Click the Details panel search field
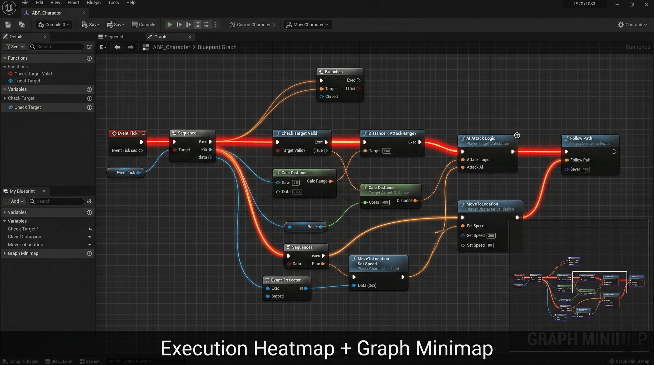The width and height of the screenshot is (654, 365). [x=57, y=47]
